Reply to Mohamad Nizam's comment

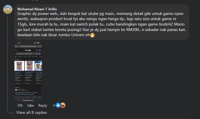[43, 106]
